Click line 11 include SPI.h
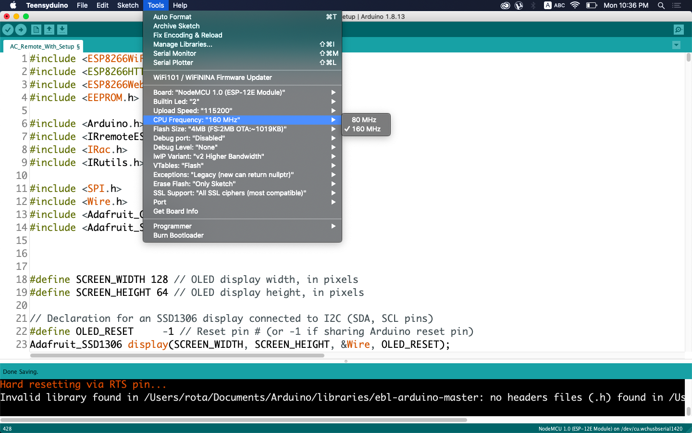Screen dimensions: 692x433 75,189
